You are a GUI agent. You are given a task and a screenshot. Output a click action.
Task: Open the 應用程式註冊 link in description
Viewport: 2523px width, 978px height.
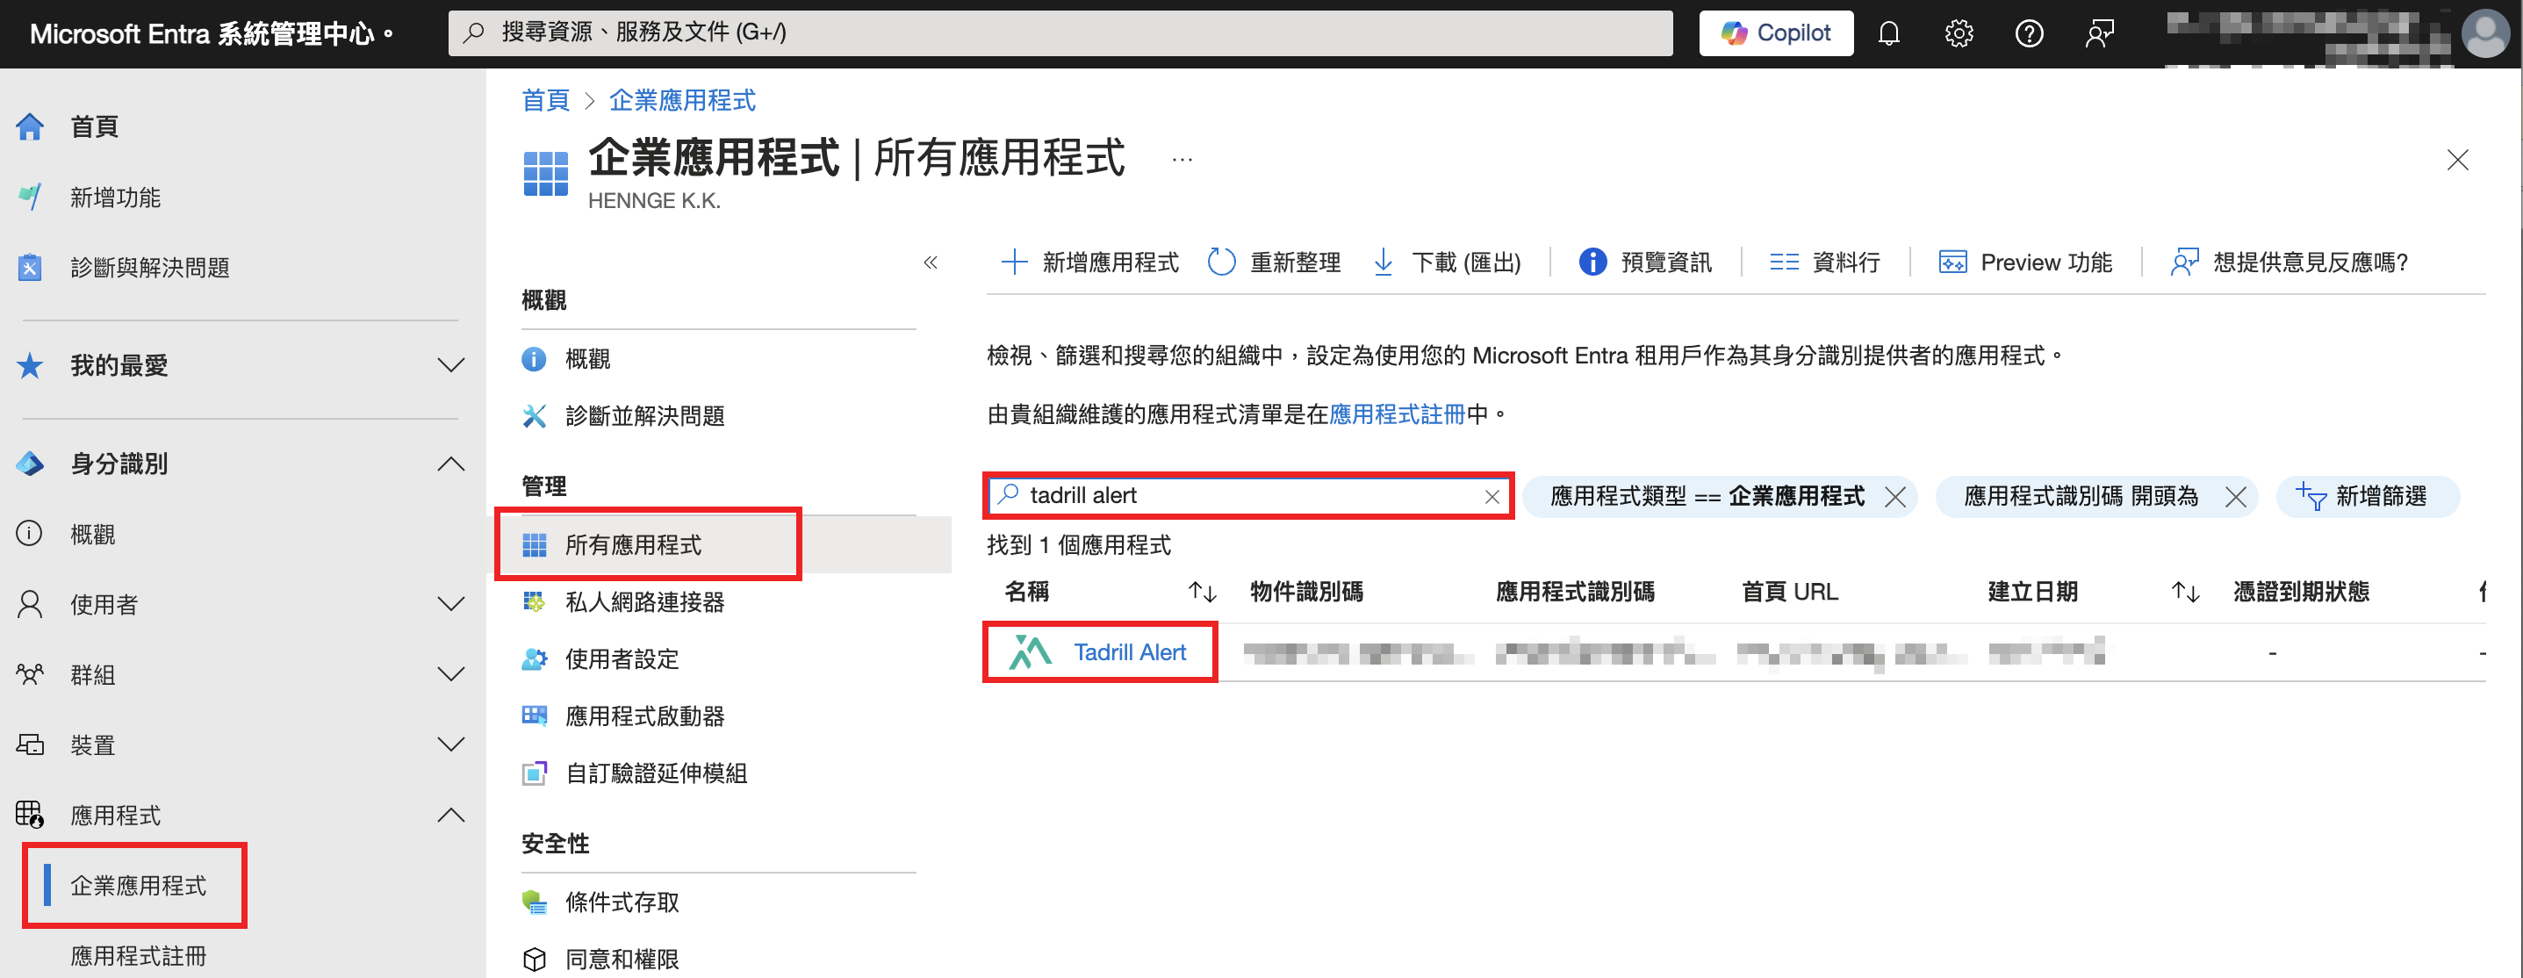(x=1397, y=414)
